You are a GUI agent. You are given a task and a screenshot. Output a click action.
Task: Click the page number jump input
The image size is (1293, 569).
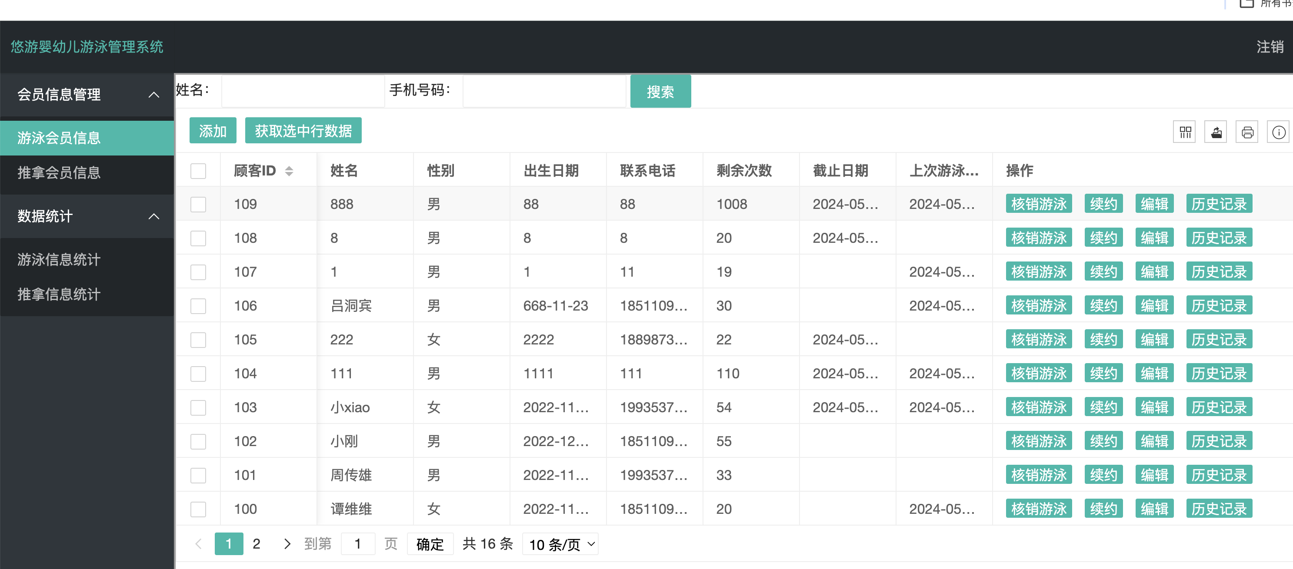(358, 544)
